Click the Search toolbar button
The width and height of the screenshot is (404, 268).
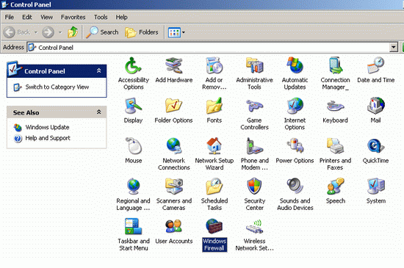coord(103,32)
